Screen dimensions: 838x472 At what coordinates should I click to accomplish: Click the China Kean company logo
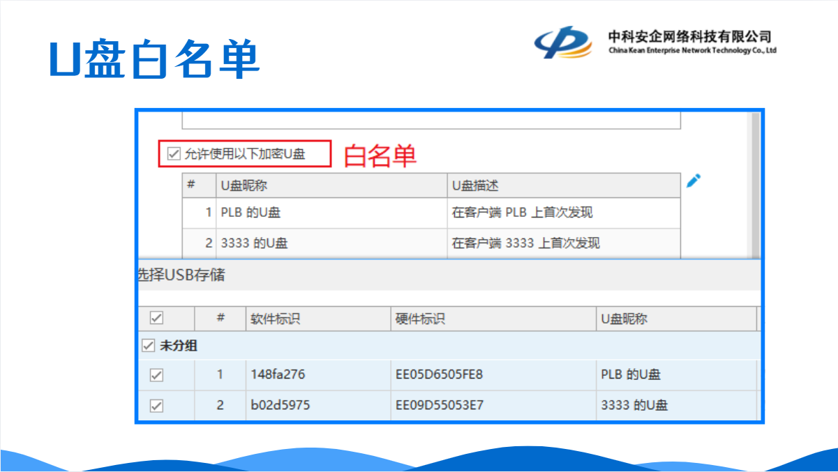click(x=562, y=42)
